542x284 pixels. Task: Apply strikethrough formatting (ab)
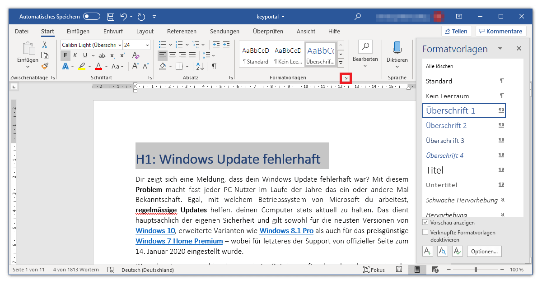pyautogui.click(x=102, y=55)
